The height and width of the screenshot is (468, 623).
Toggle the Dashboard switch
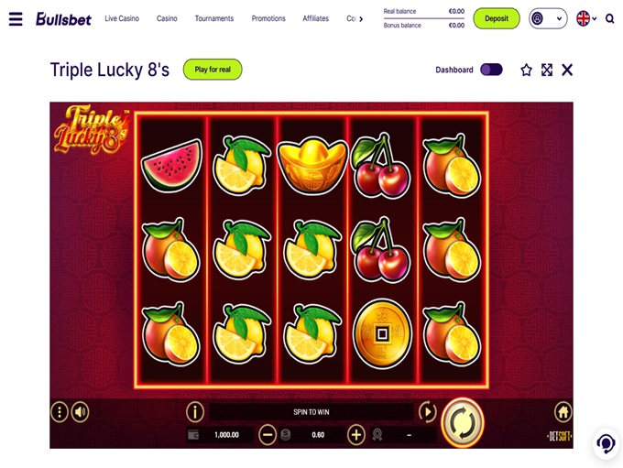tap(491, 70)
